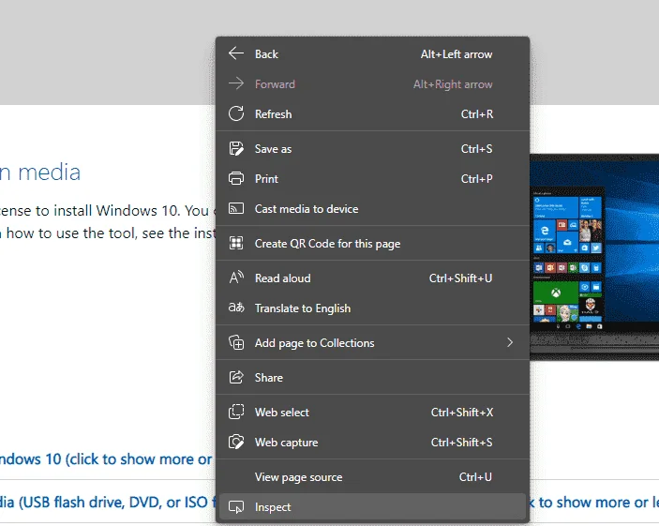Click the 'Windows 10 (click to show more' link
Image resolution: width=659 pixels, height=526 pixels.
(105, 459)
